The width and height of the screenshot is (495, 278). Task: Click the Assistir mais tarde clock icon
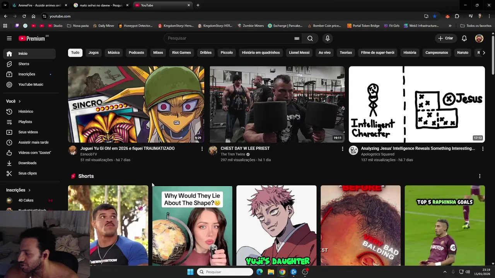(9, 142)
